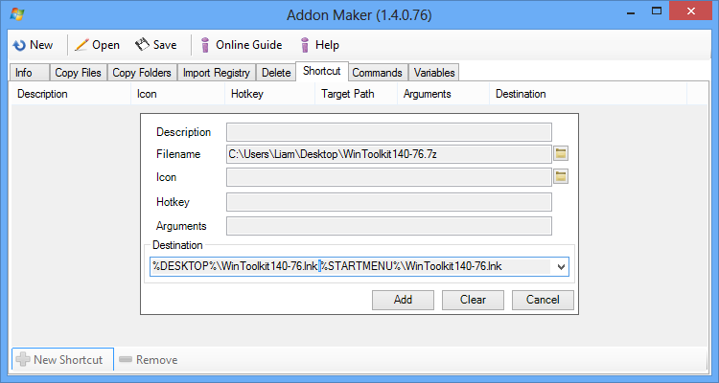
Task: Click the Hotkey column header
Action: pyautogui.click(x=270, y=94)
